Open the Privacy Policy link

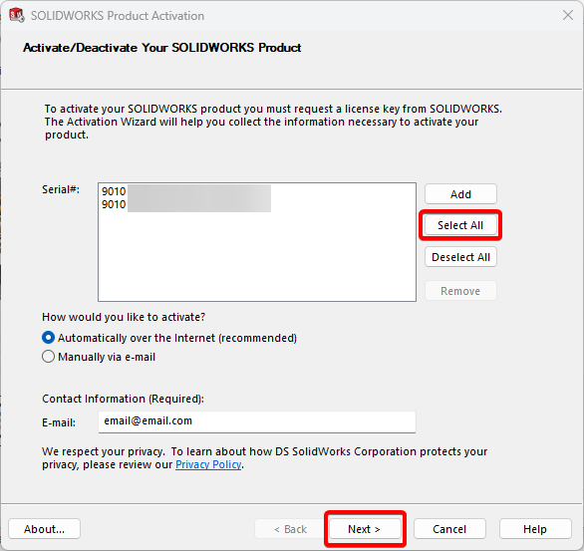[x=208, y=464]
